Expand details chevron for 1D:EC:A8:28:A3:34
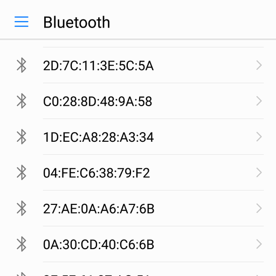This screenshot has width=276, height=276. (259, 137)
